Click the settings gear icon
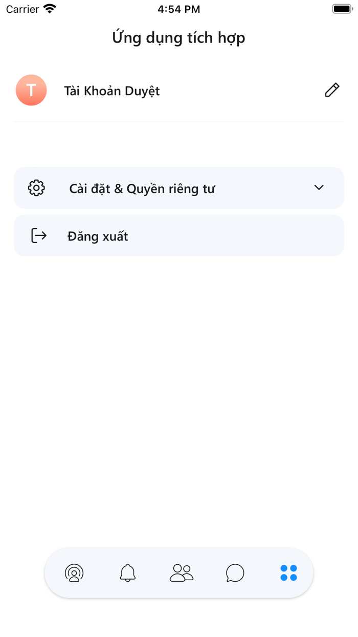Image resolution: width=358 pixels, height=637 pixels. coord(36,187)
